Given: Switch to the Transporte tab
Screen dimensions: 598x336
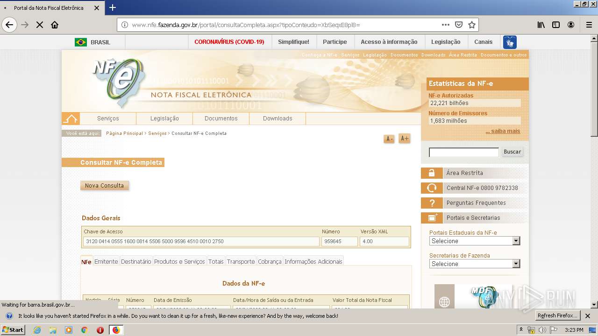Looking at the screenshot, I should click(x=241, y=261).
